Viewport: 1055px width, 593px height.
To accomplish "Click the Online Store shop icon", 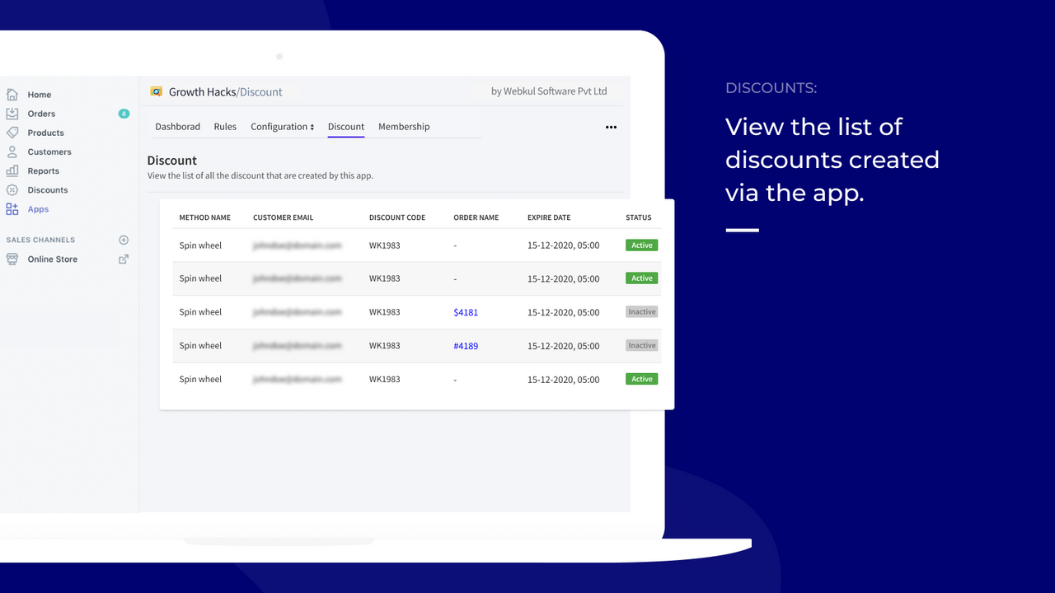I will tap(12, 259).
